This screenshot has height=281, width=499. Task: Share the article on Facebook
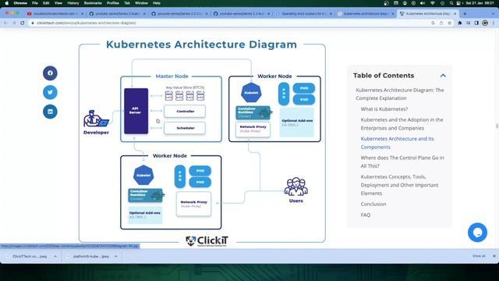pos(50,73)
